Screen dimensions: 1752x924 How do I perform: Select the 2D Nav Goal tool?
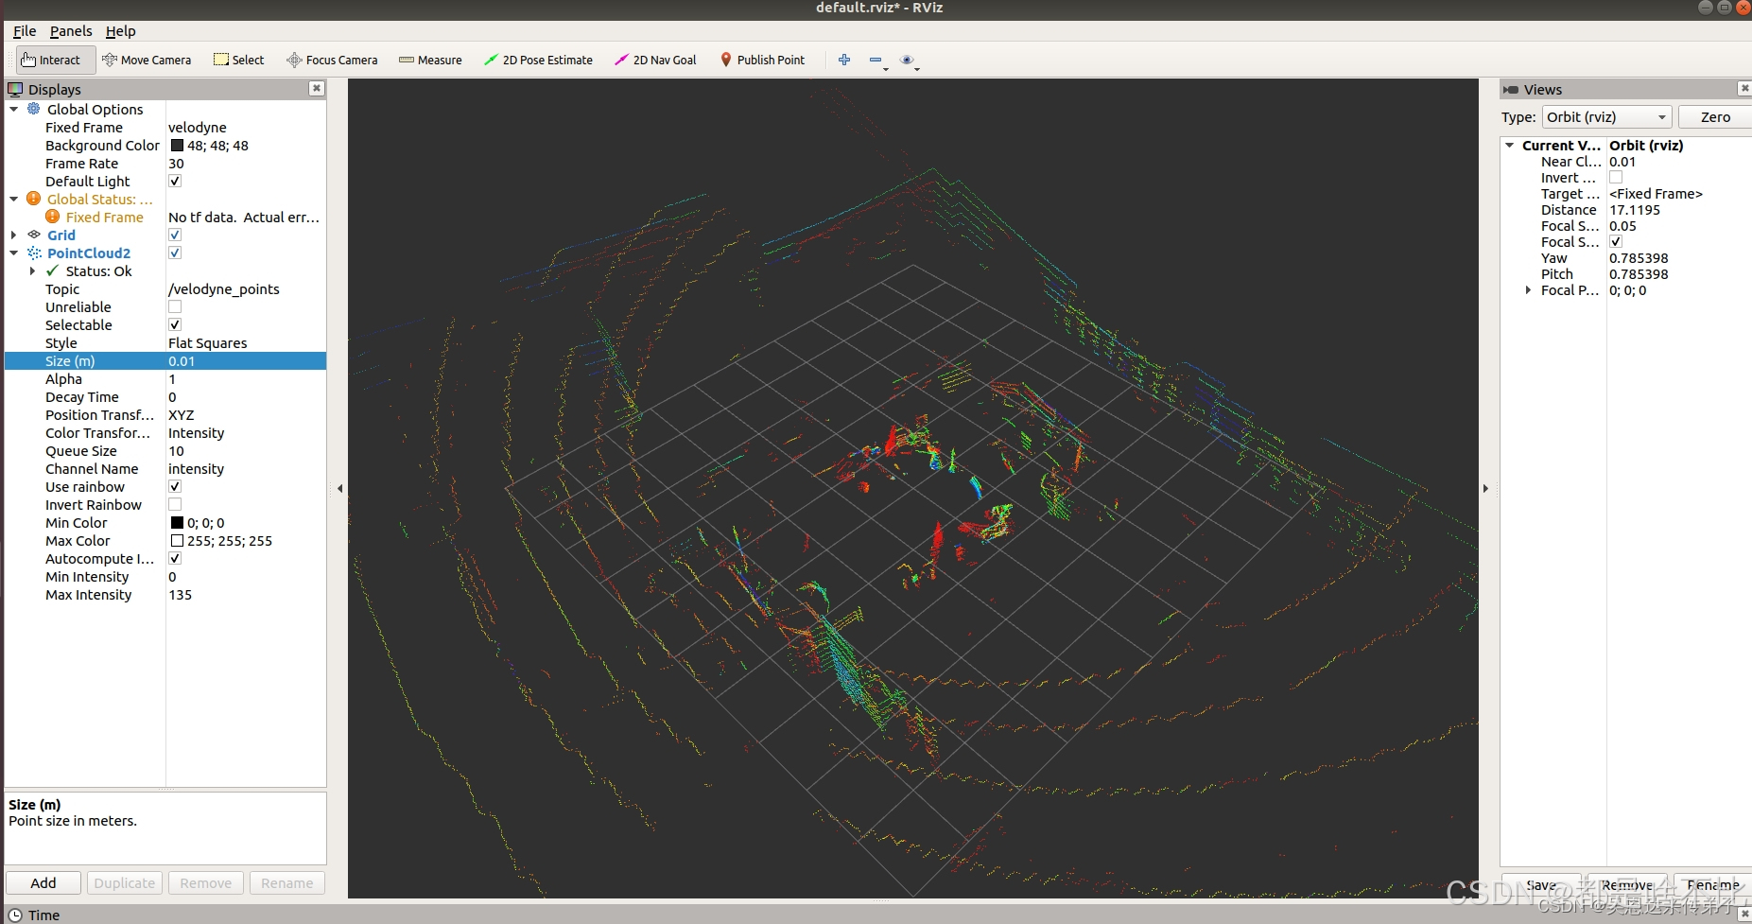click(655, 60)
